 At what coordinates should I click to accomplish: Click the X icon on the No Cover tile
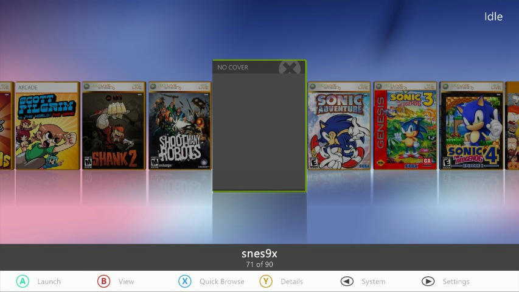coord(290,68)
